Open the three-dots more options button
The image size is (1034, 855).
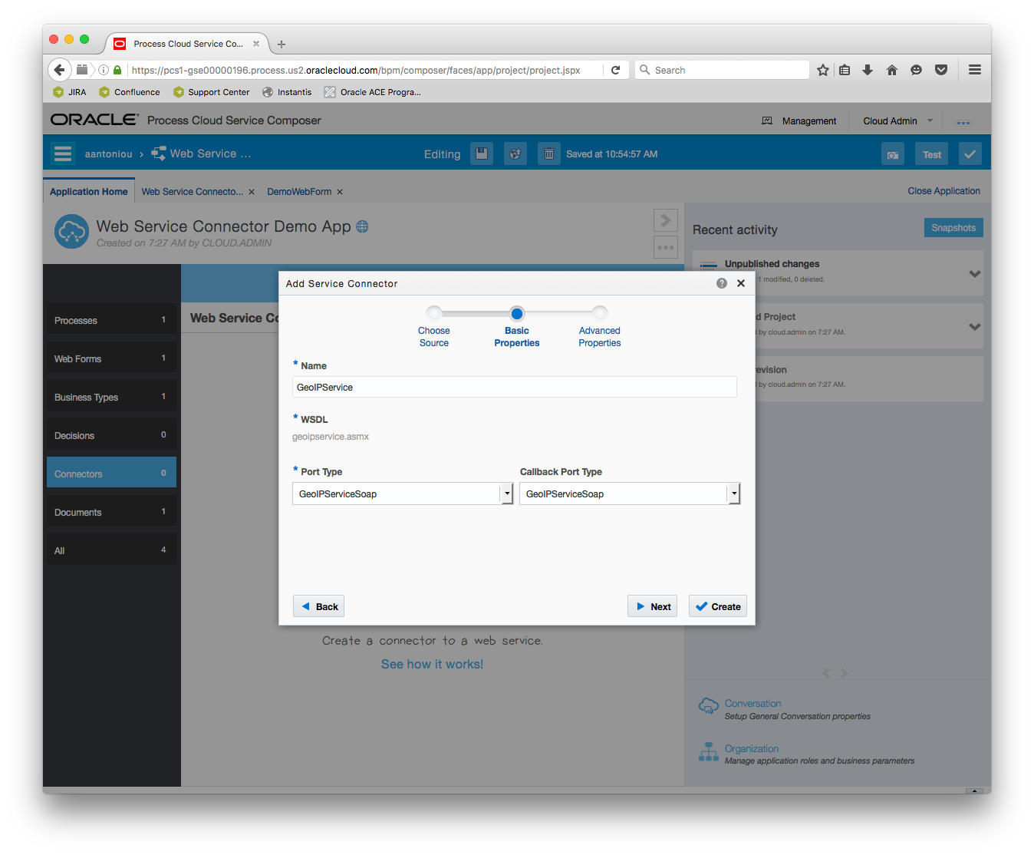(x=666, y=247)
